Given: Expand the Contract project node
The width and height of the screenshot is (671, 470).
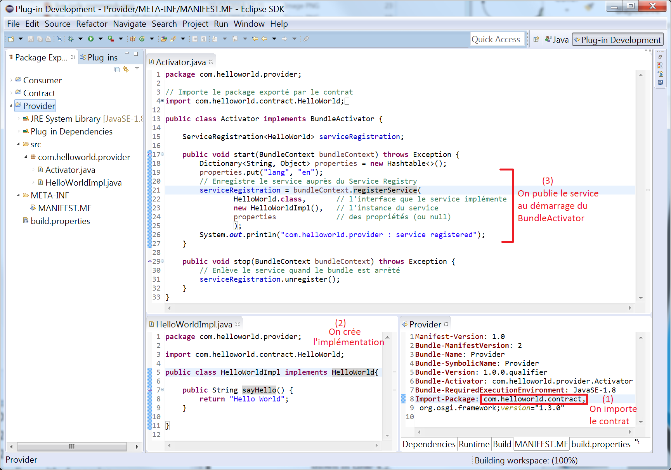Looking at the screenshot, I should [11, 93].
